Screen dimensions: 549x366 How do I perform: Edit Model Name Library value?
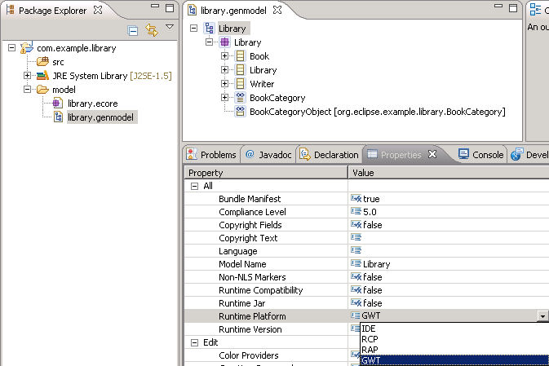(x=449, y=264)
